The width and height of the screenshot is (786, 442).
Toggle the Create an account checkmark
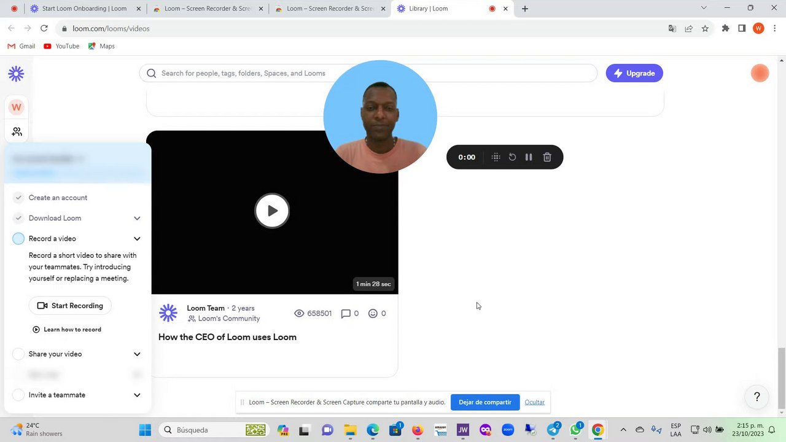[18, 198]
